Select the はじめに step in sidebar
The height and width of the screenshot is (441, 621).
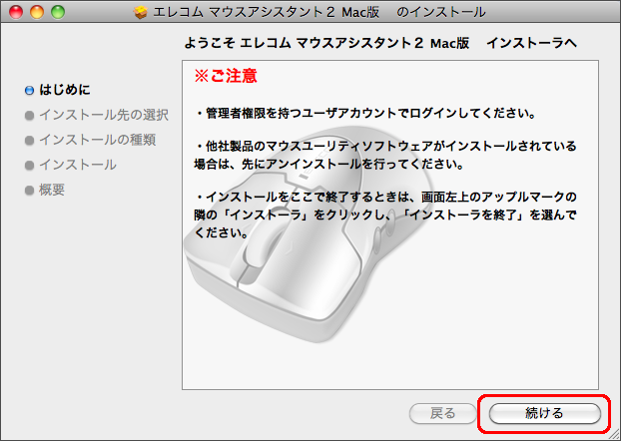click(x=65, y=90)
